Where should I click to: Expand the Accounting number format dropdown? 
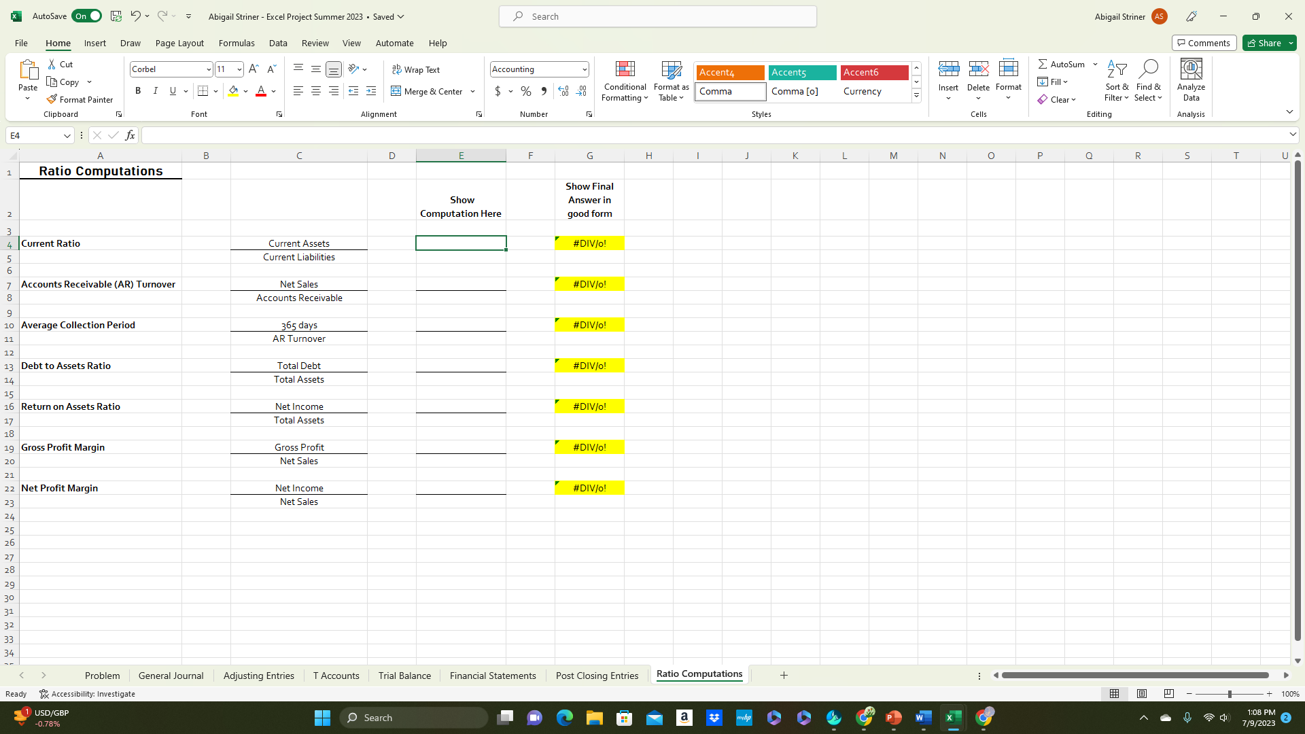click(585, 69)
